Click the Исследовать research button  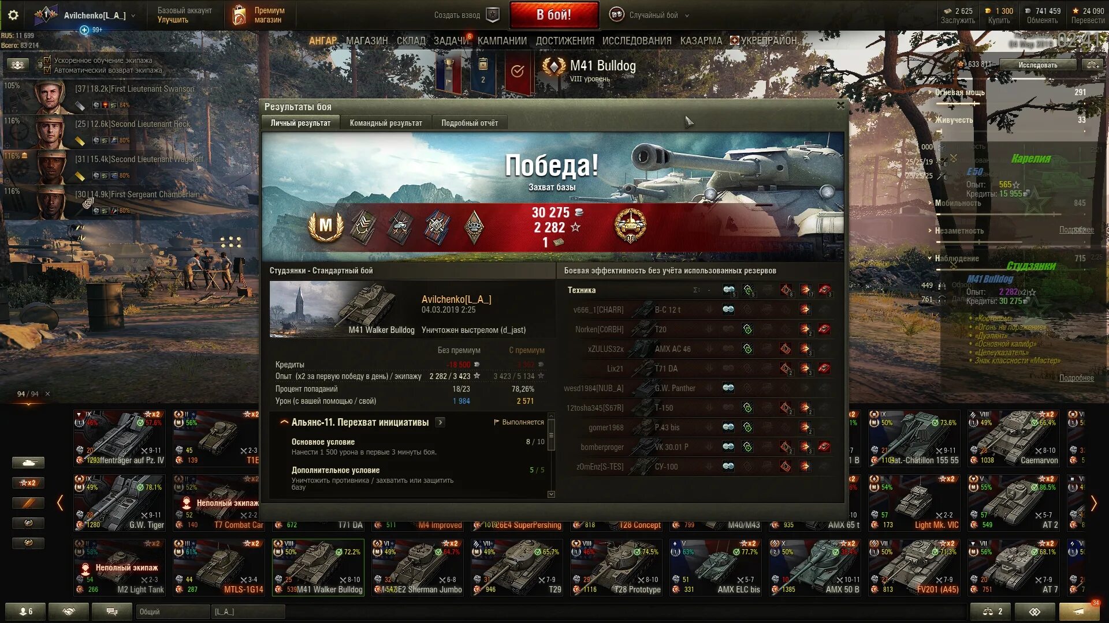[1038, 65]
